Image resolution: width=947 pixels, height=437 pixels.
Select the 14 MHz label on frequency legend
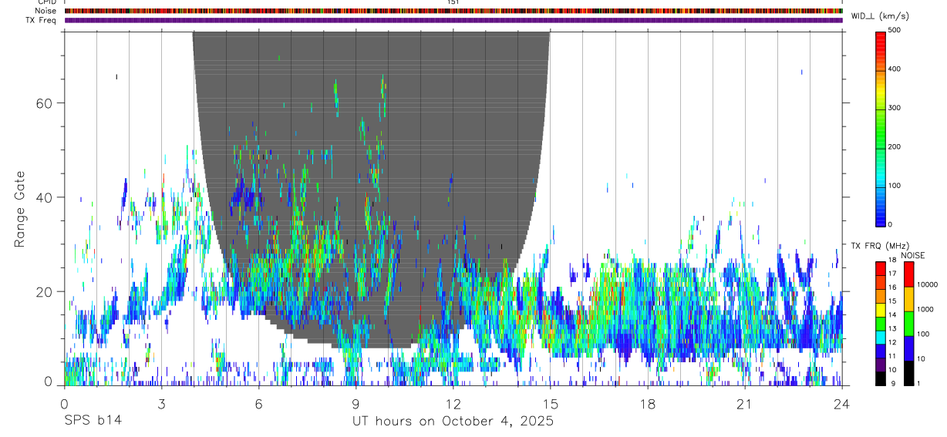(892, 314)
